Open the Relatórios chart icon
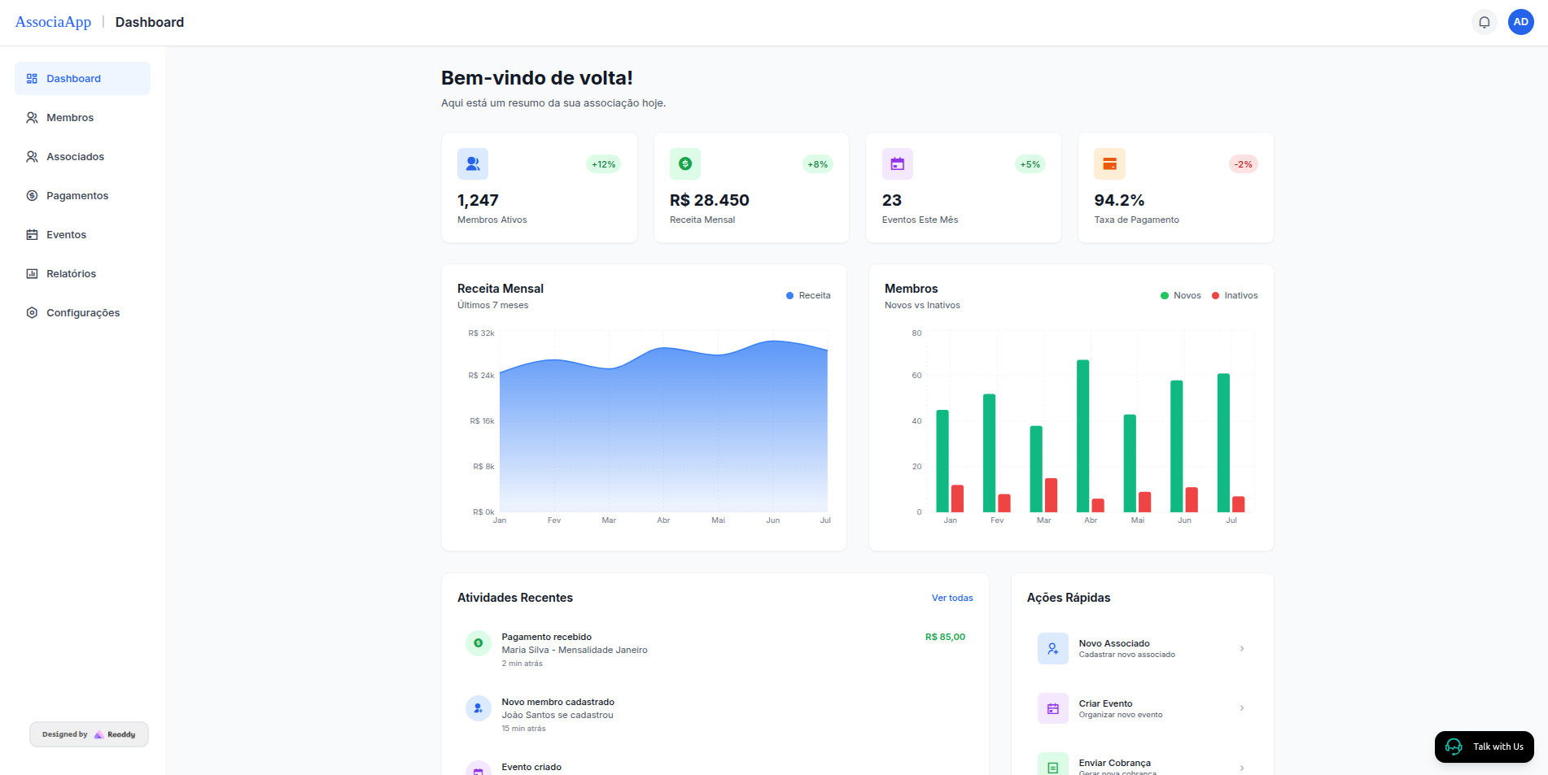This screenshot has height=775, width=1548. pos(31,273)
